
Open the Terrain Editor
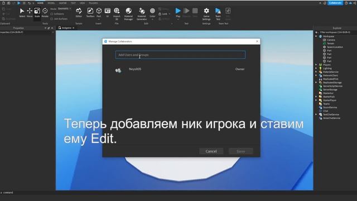pyautogui.click(x=79, y=12)
